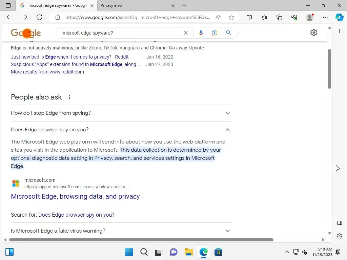
Task: Select the microoft edge spyware Google tab
Action: [x=56, y=5]
